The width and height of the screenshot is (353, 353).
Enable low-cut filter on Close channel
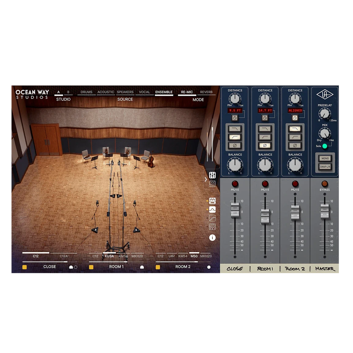(235, 137)
